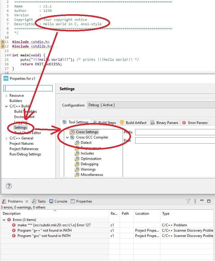Image resolution: width=215 pixels, height=261 pixels.
Task: Click the Cross Settings tool icon
Action: (72, 132)
